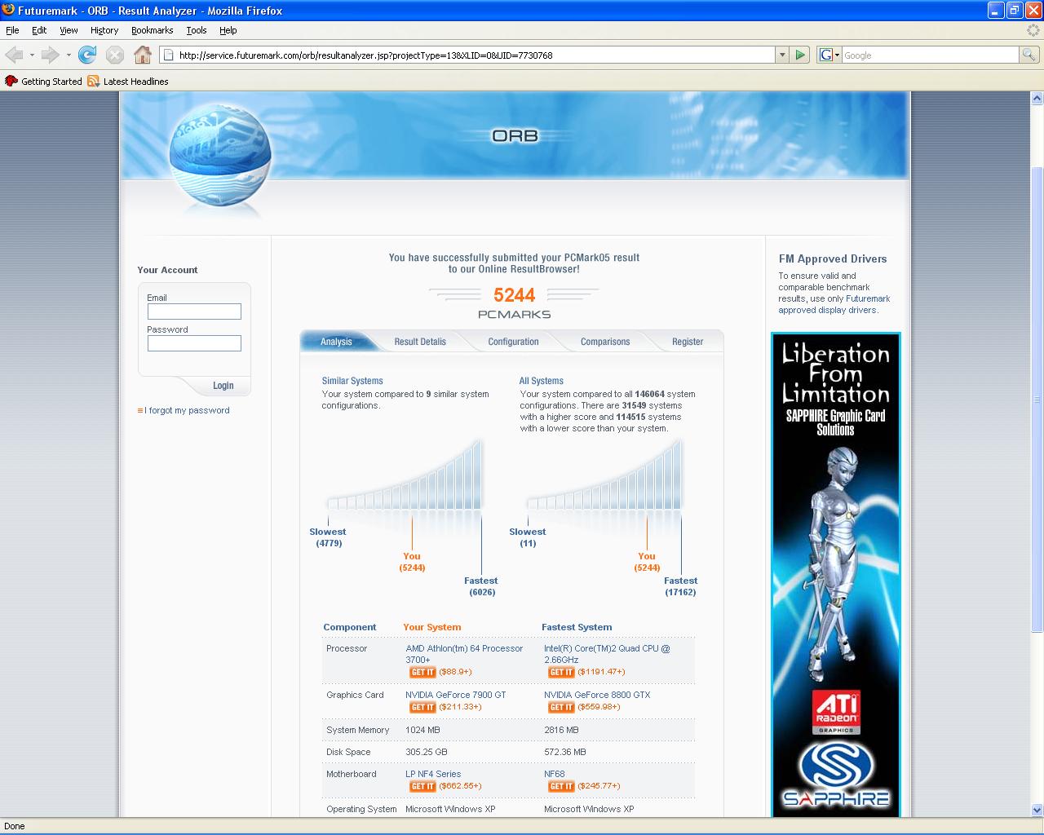Click the Slowest (4779) label
This screenshot has height=835, width=1044.
328,537
